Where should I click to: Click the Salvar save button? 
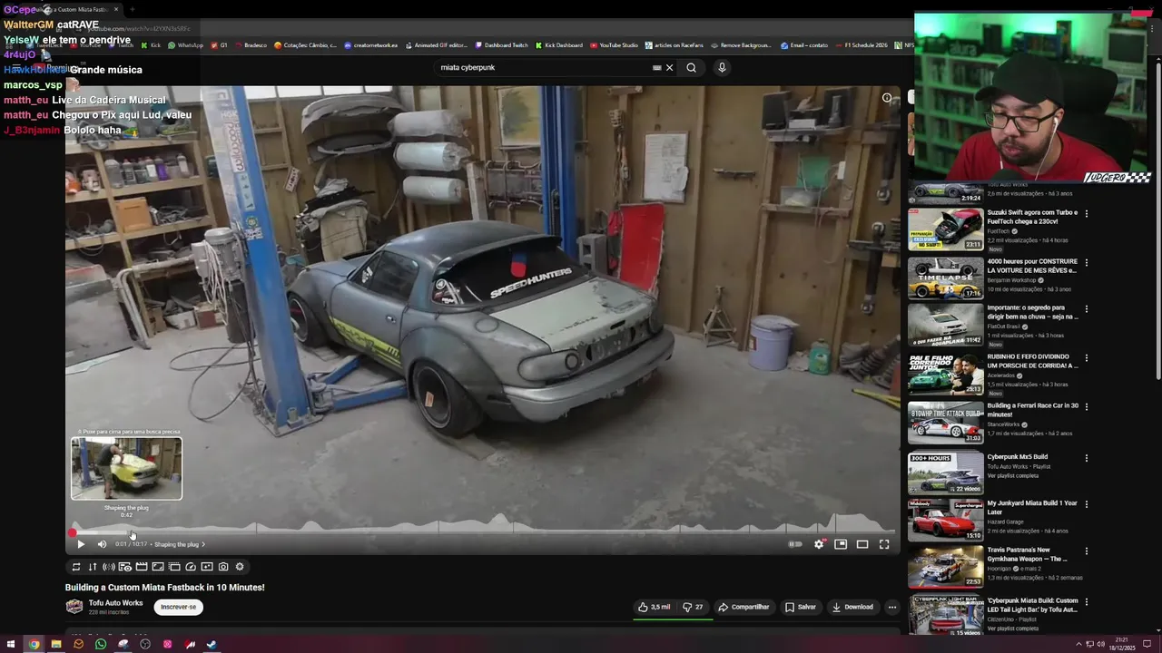[x=801, y=607]
